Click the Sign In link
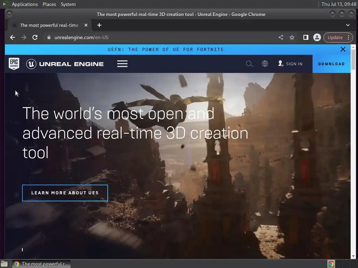The image size is (358, 268). click(x=291, y=64)
